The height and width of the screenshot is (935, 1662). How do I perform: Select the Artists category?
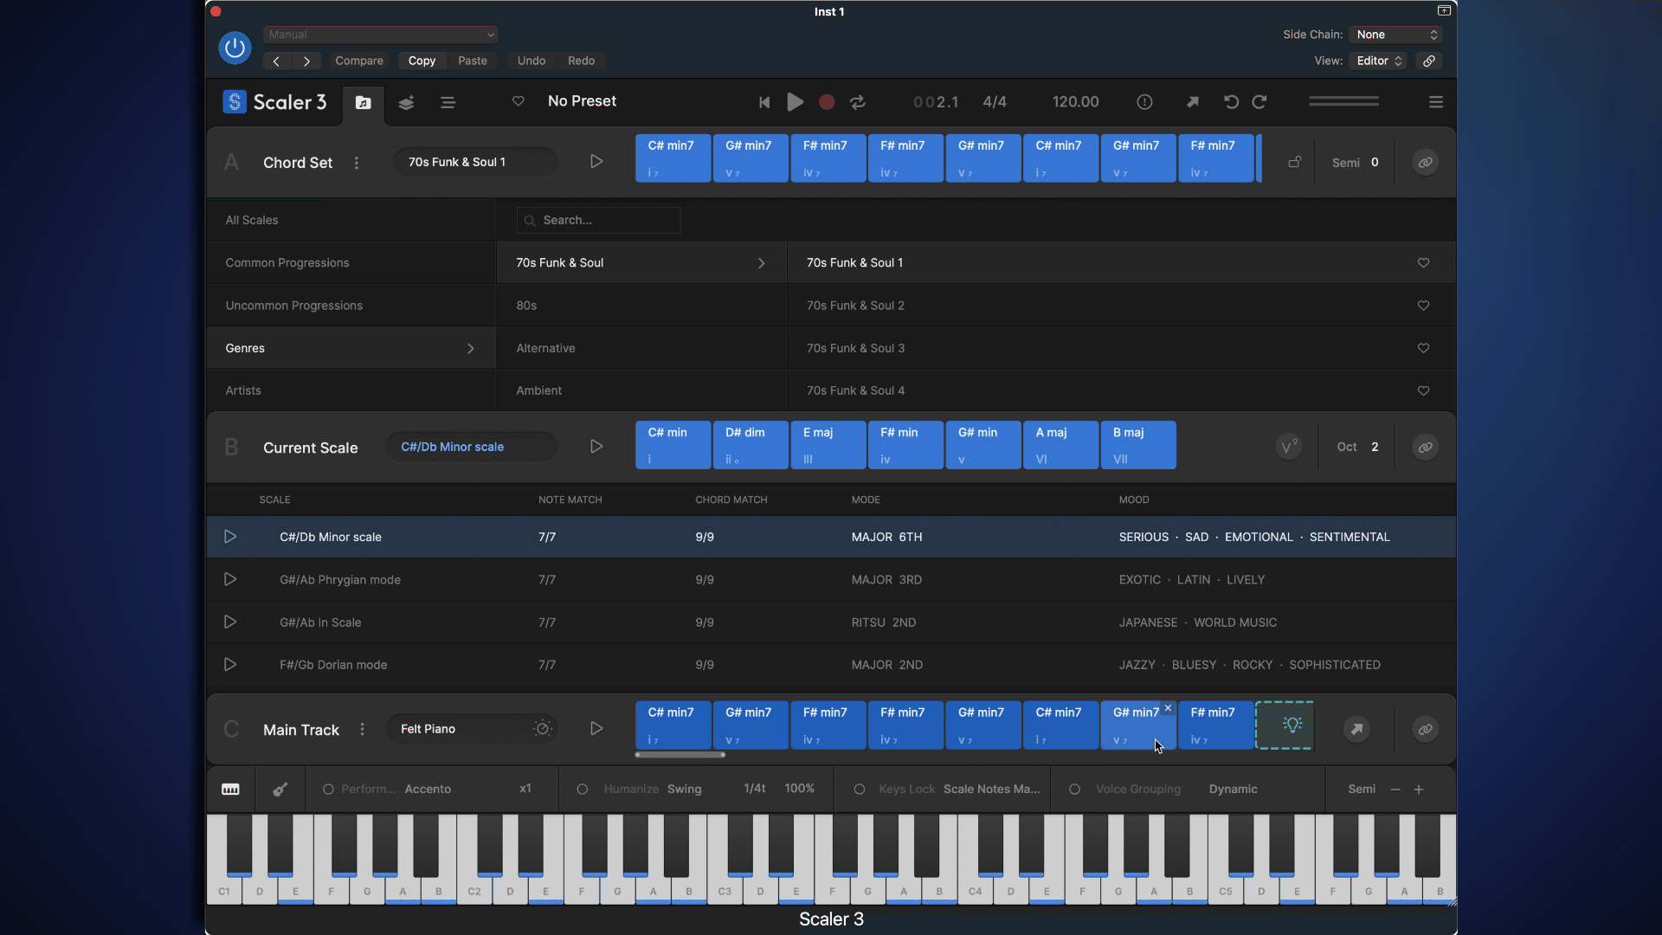pyautogui.click(x=351, y=390)
